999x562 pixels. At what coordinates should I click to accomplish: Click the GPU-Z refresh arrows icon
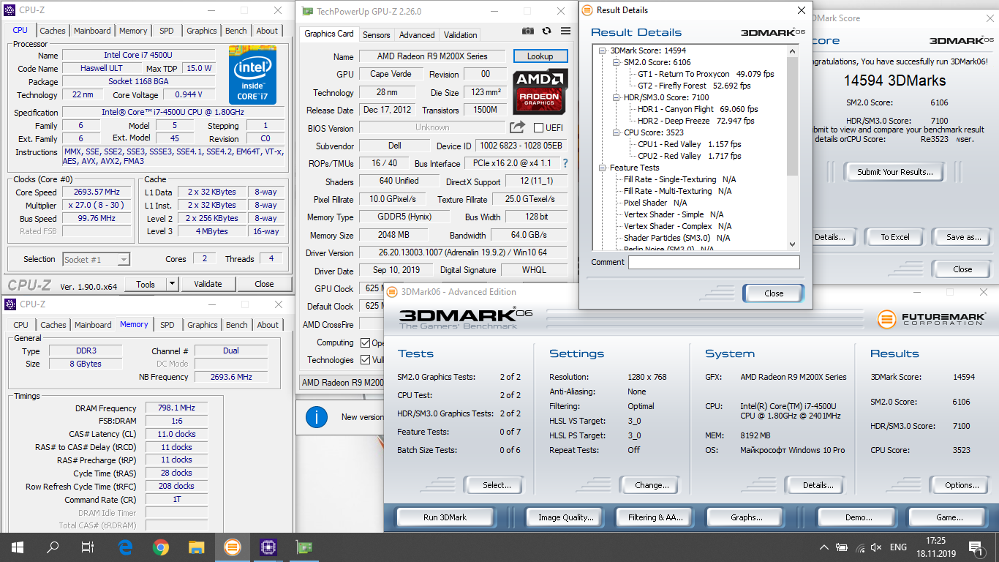pyautogui.click(x=546, y=31)
